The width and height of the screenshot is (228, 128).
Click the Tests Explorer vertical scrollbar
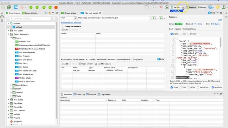coord(56,70)
